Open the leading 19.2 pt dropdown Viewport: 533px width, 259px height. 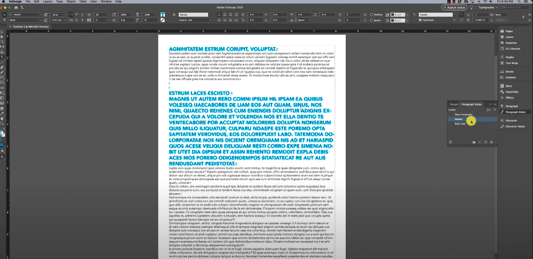pyautogui.click(x=64, y=20)
